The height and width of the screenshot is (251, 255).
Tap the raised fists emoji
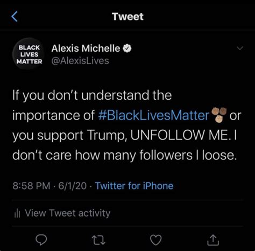tap(219, 115)
